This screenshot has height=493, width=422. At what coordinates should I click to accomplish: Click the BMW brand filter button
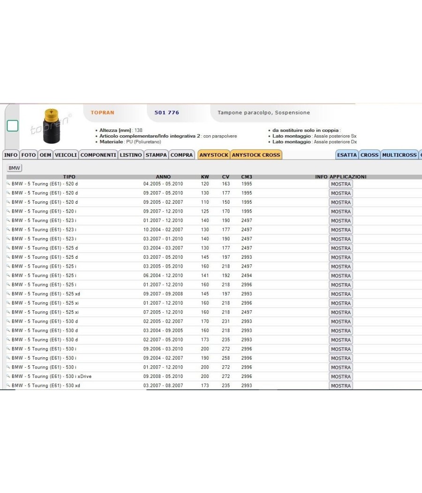14,168
